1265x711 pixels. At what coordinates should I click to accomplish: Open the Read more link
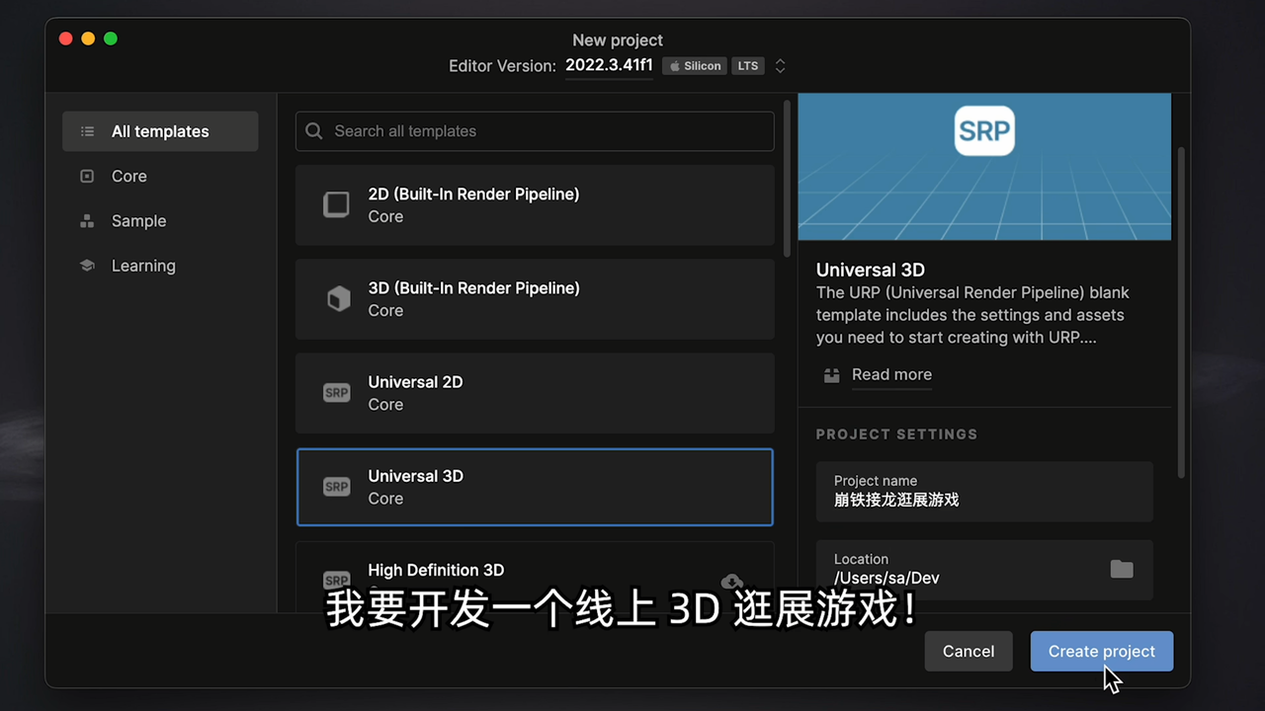[891, 374]
